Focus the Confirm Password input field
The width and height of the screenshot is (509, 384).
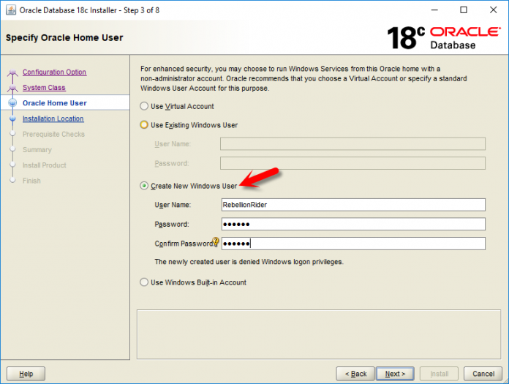click(352, 244)
